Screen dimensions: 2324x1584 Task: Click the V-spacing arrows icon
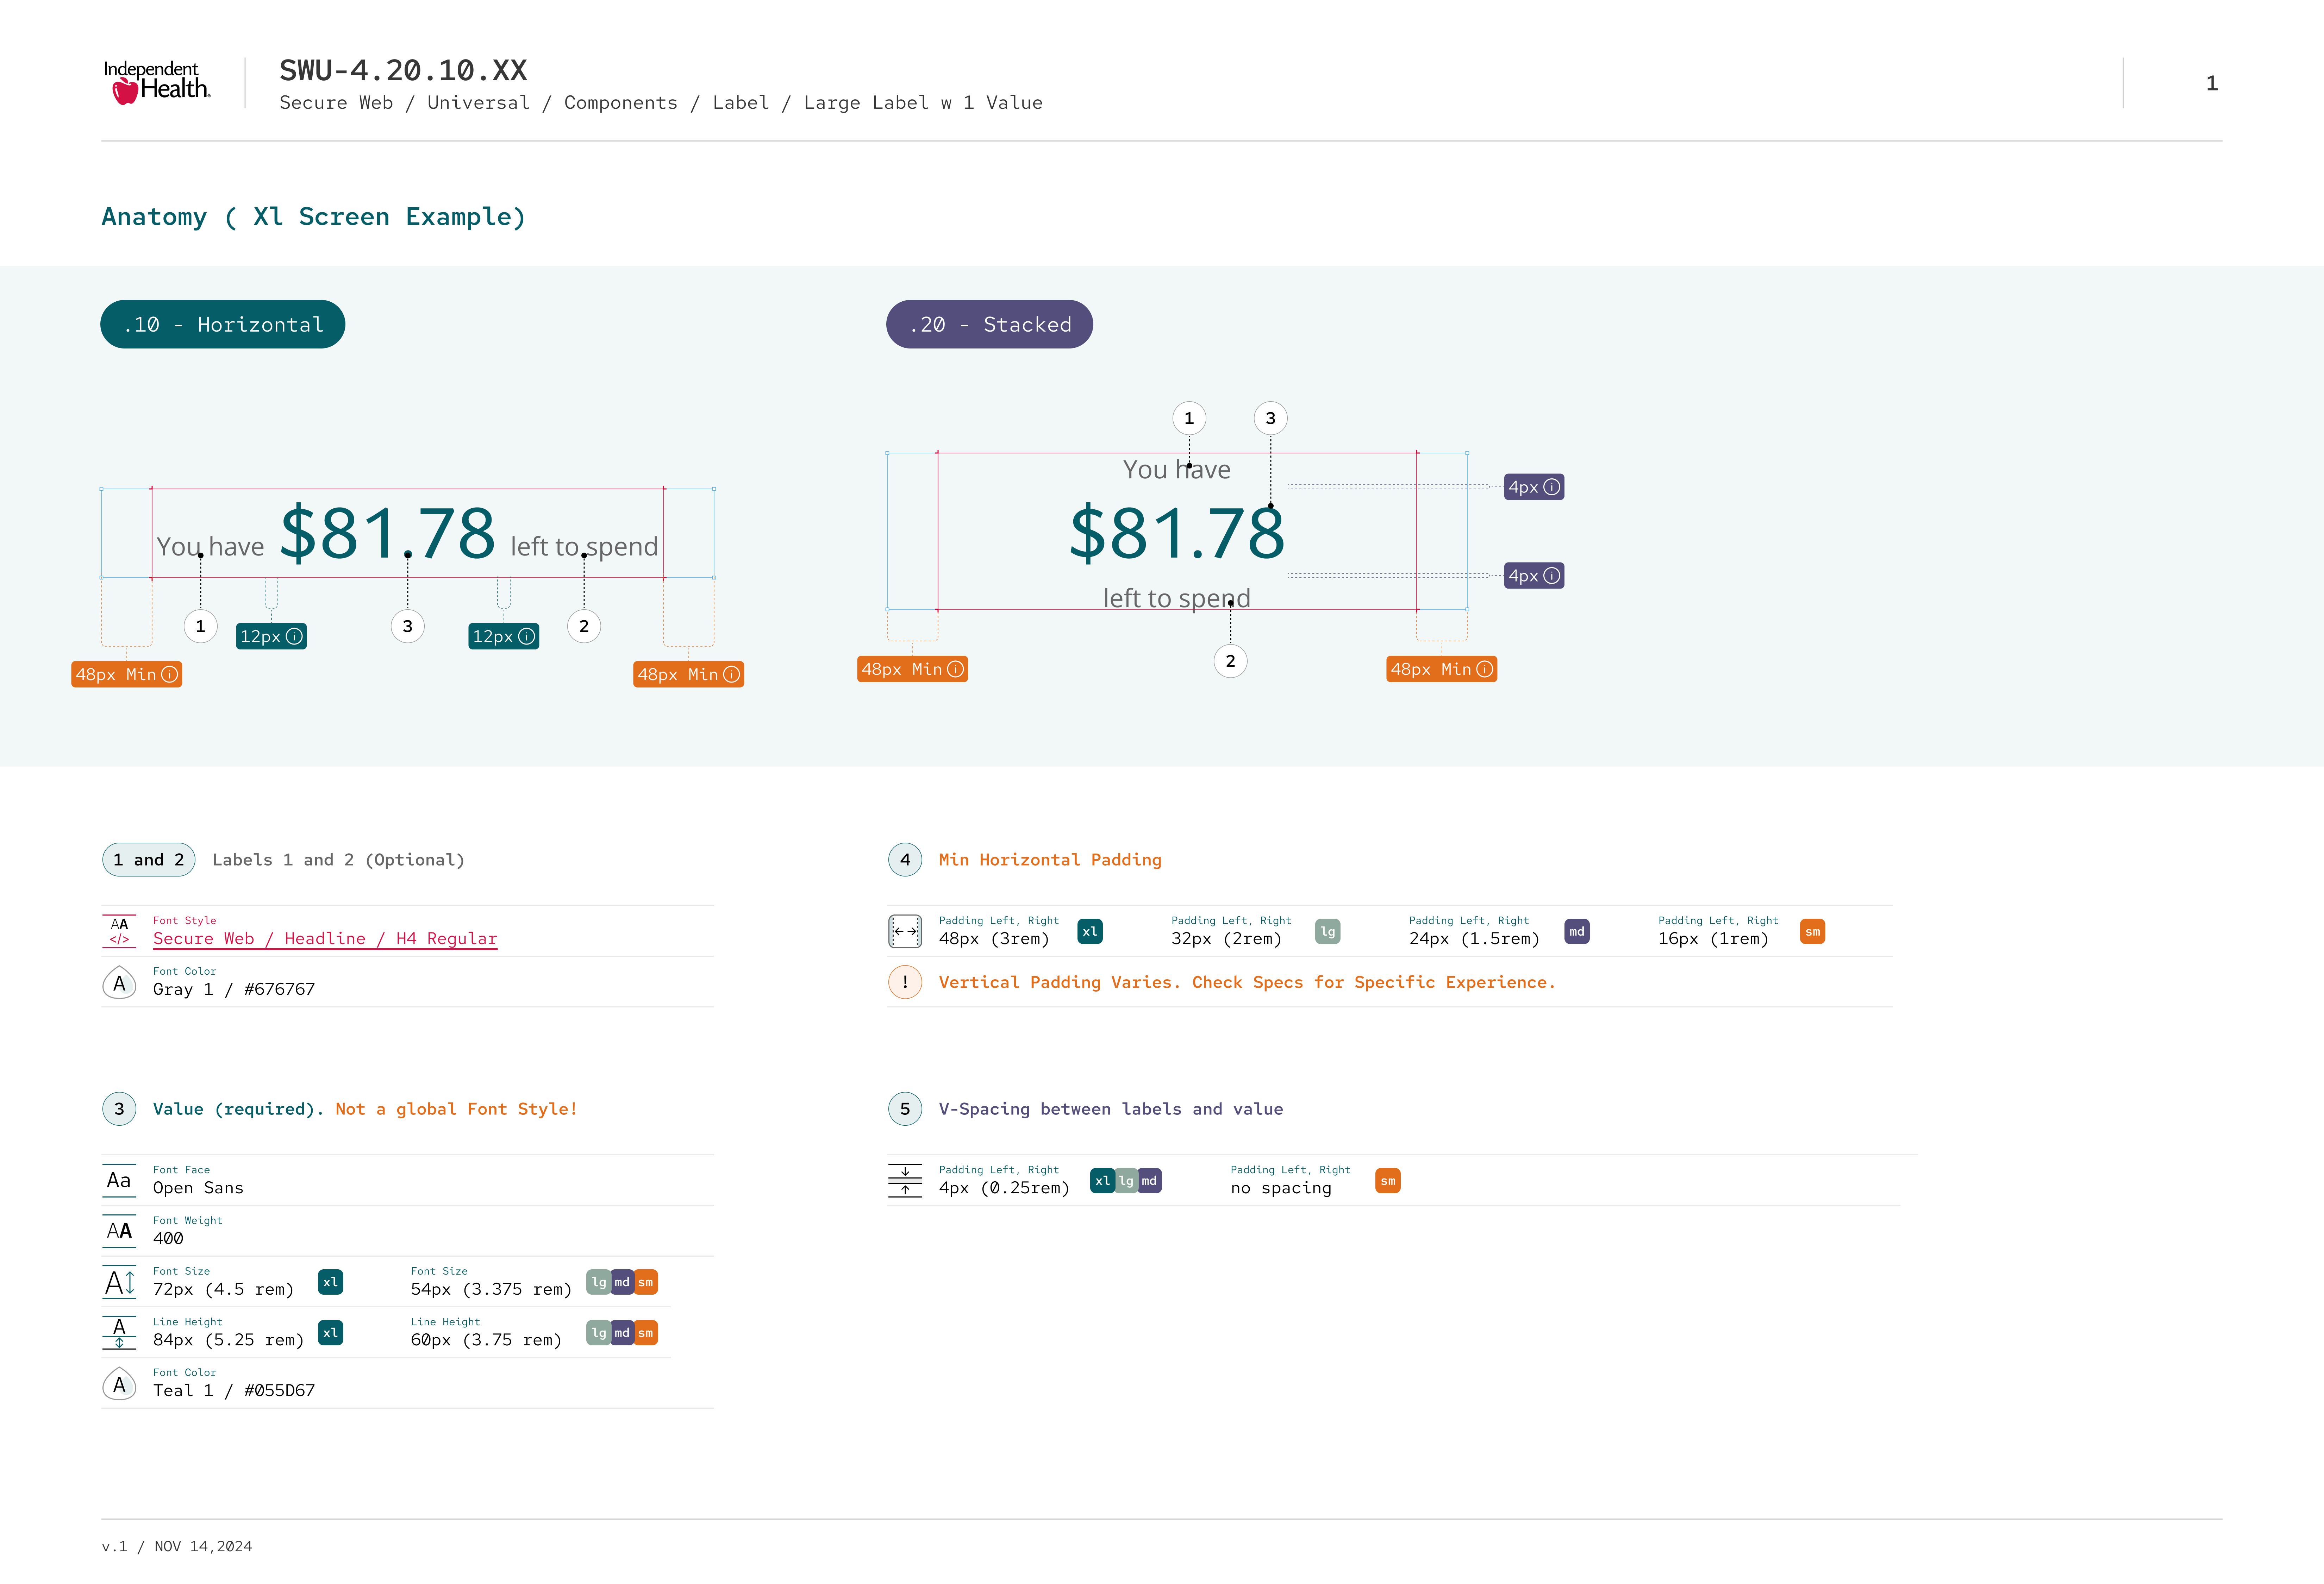click(905, 1180)
